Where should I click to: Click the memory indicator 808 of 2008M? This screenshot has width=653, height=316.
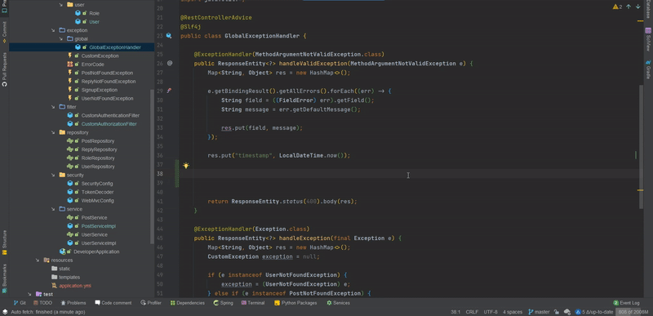(633, 312)
